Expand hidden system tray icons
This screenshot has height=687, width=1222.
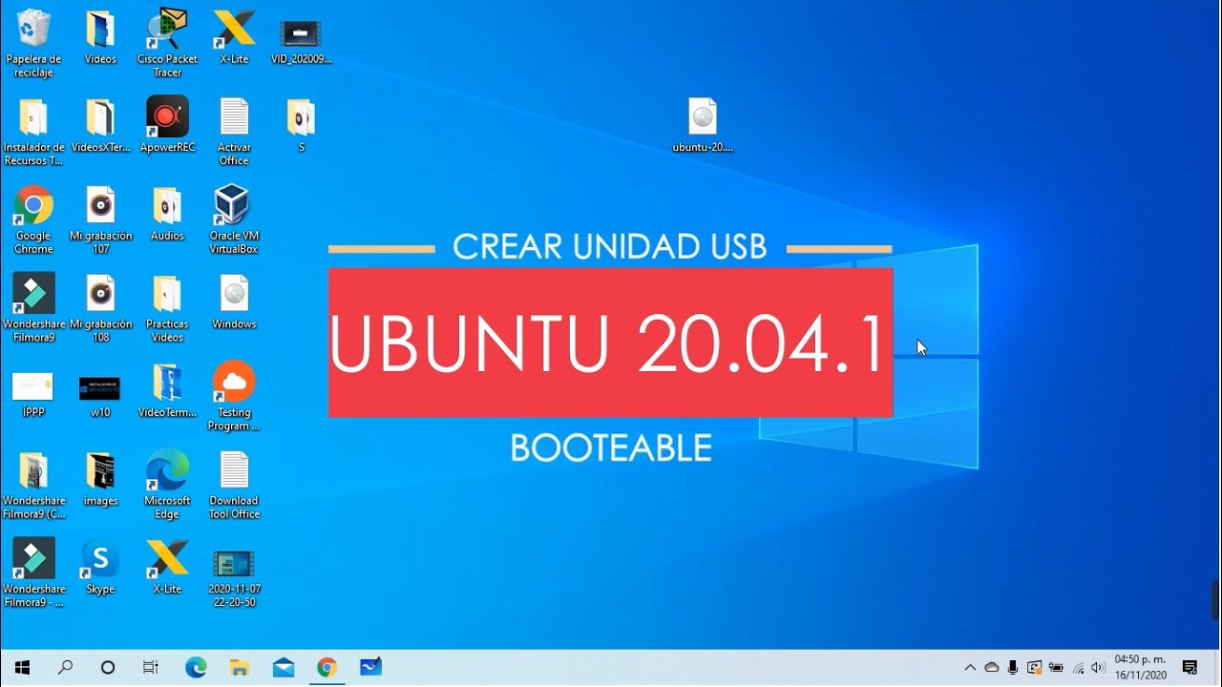point(971,668)
